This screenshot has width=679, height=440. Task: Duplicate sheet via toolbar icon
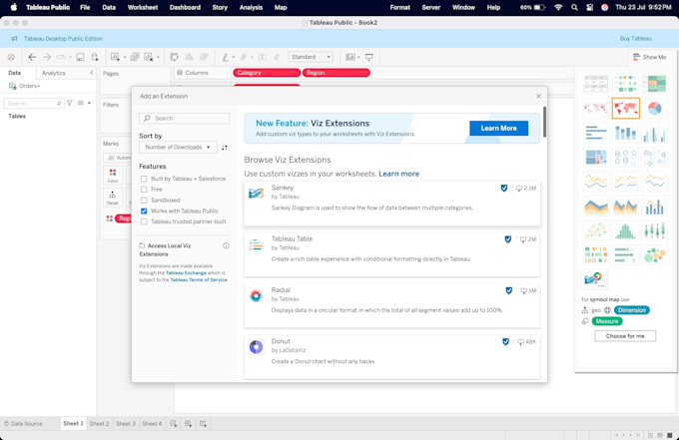tap(135, 57)
